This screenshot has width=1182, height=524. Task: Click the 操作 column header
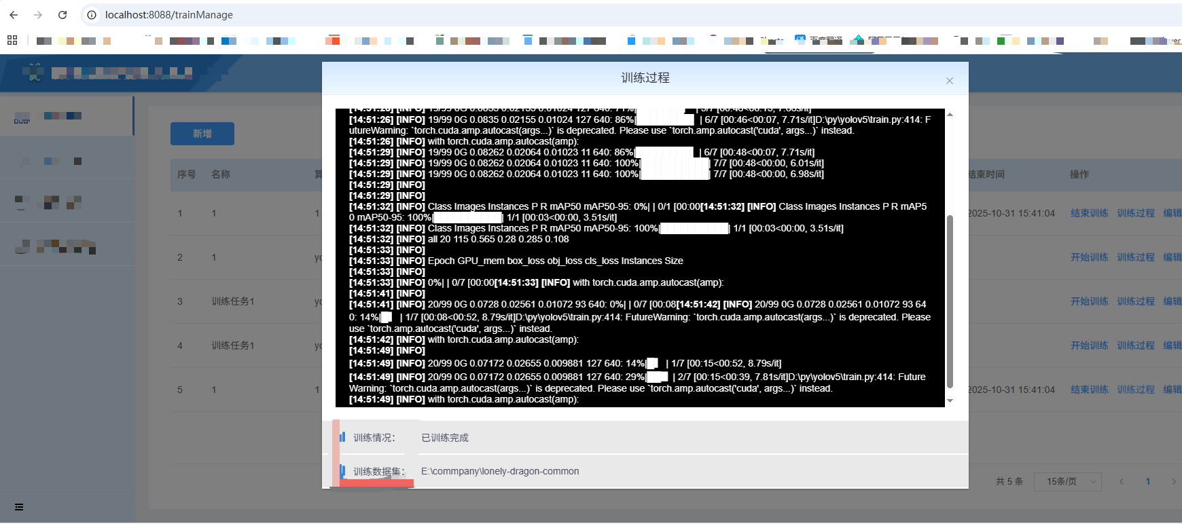pos(1079,174)
